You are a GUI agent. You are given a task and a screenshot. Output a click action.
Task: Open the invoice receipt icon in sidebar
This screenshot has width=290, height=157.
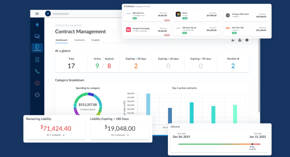point(37,60)
